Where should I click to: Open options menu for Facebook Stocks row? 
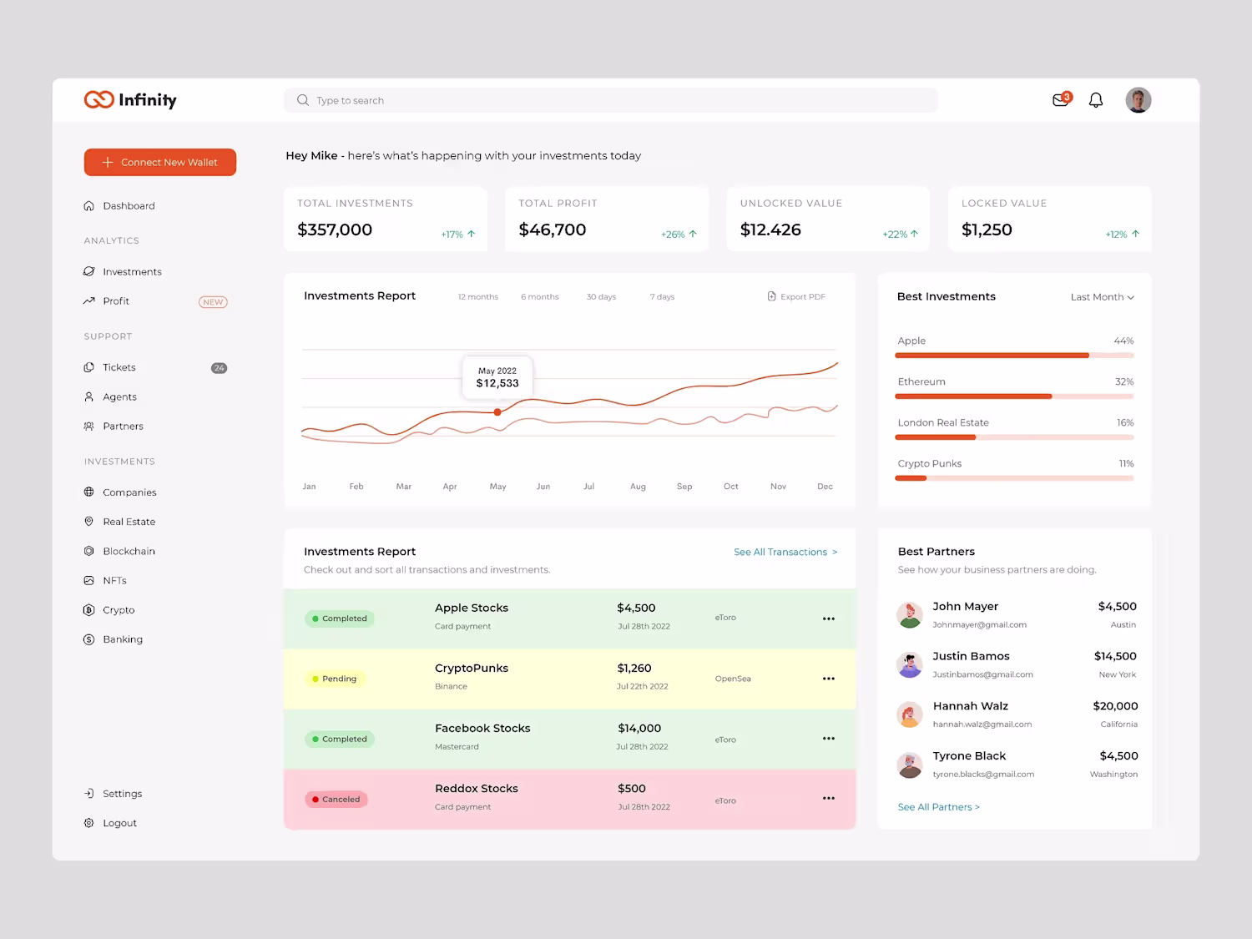coord(829,739)
